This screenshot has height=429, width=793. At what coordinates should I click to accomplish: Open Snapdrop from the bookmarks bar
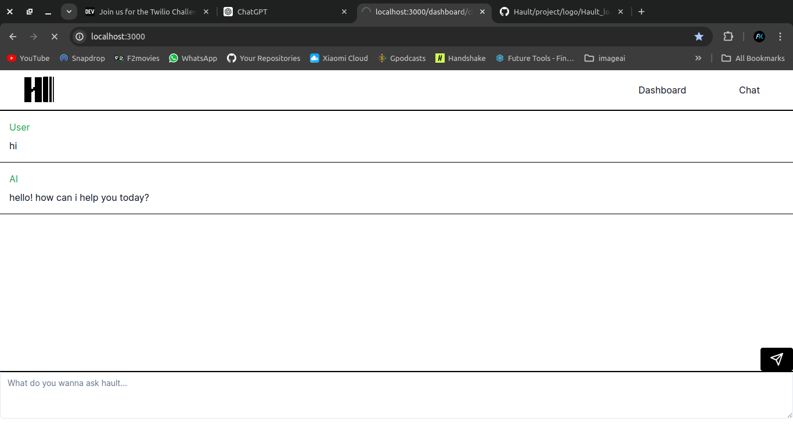[x=82, y=58]
